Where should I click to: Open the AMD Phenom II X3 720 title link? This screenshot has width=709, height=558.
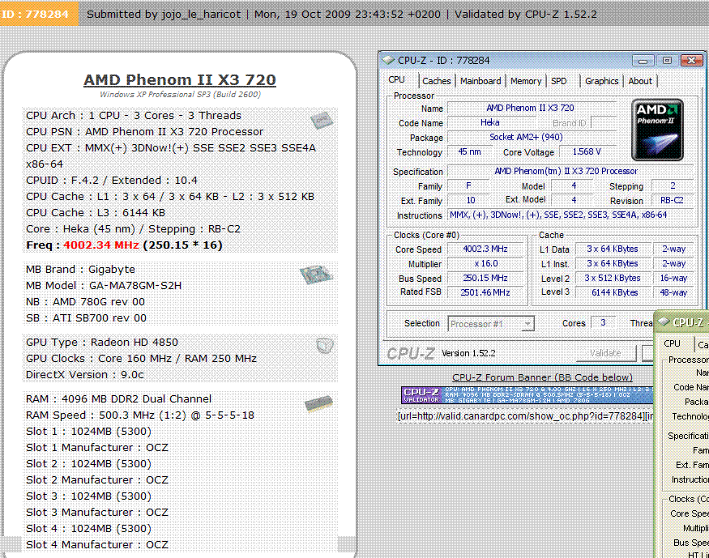[180, 79]
